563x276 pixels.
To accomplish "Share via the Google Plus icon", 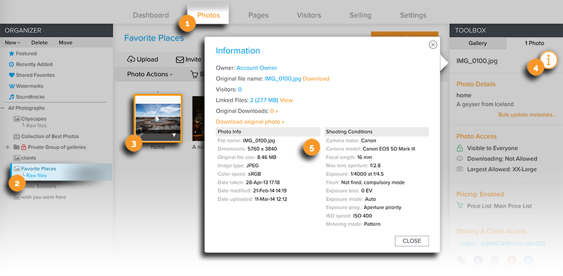I will (x=512, y=260).
